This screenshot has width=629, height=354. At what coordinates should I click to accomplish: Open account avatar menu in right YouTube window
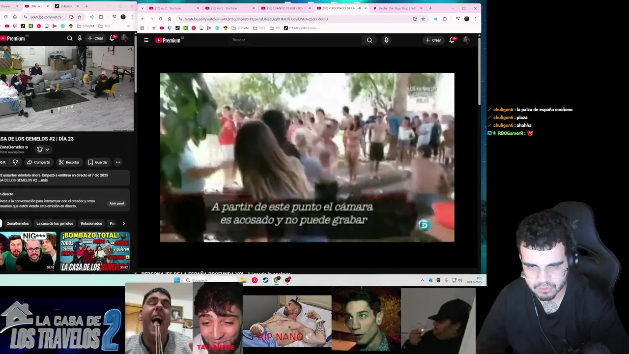pyautogui.click(x=466, y=40)
